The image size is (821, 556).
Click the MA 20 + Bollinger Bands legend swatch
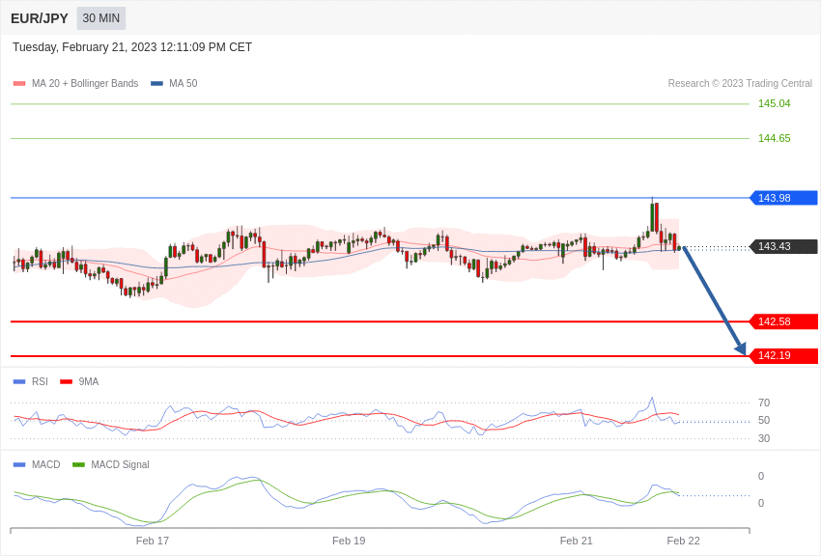pos(19,84)
